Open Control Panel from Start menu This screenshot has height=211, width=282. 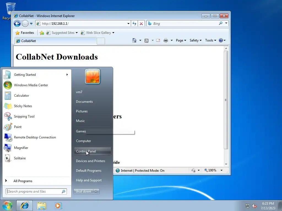[93, 151]
